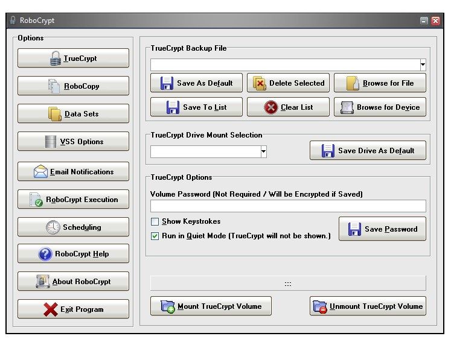Click the green plus folder icon to mount volume
Screen dimensions: 451x339
tap(168, 306)
